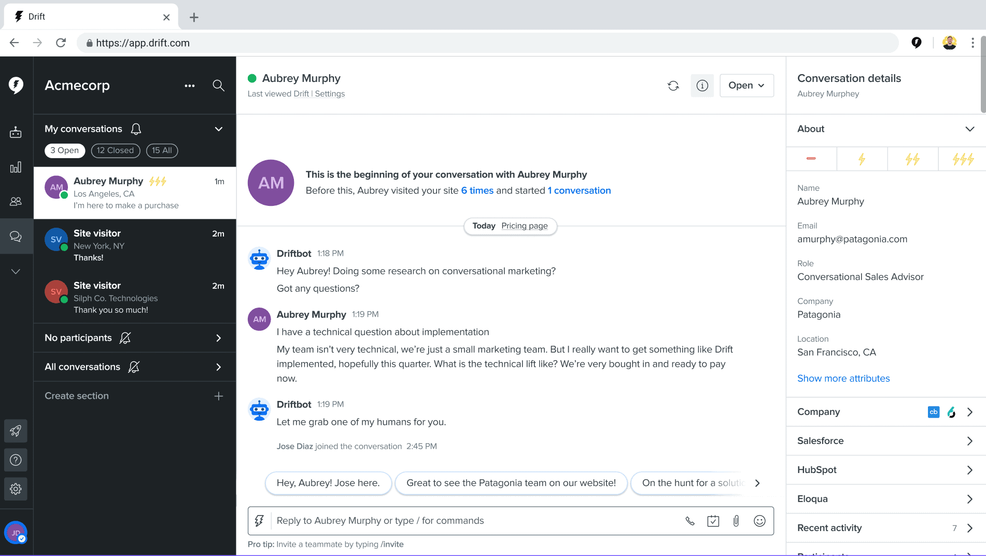The width and height of the screenshot is (986, 556).
Task: Click the refresh conversation icon
Action: pos(673,86)
